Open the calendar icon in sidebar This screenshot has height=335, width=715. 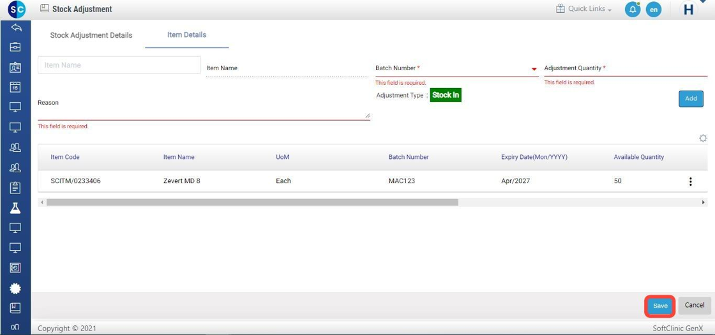coord(15,87)
